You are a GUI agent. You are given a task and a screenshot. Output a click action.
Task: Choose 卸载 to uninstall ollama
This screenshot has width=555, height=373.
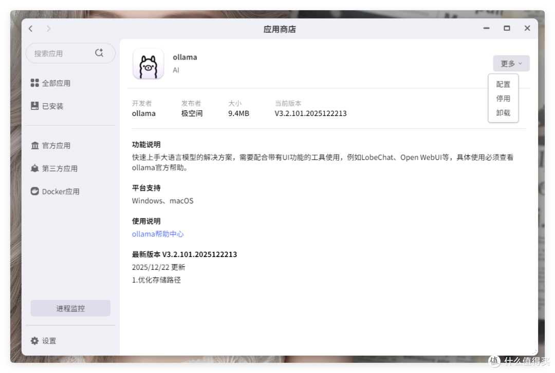503,113
